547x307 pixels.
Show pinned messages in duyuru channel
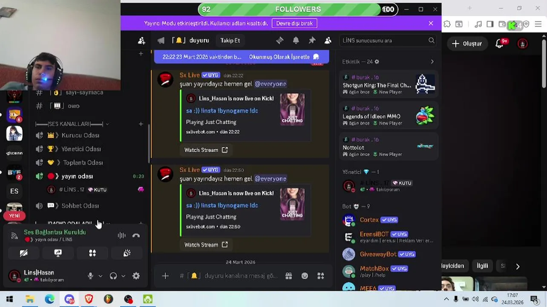pyautogui.click(x=312, y=41)
